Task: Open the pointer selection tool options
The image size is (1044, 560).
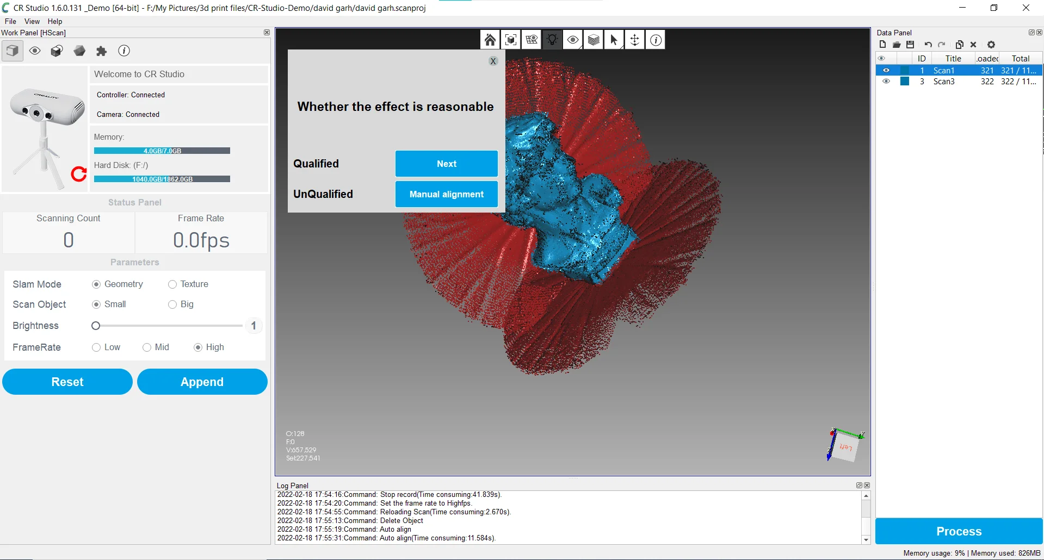Action: (x=614, y=40)
